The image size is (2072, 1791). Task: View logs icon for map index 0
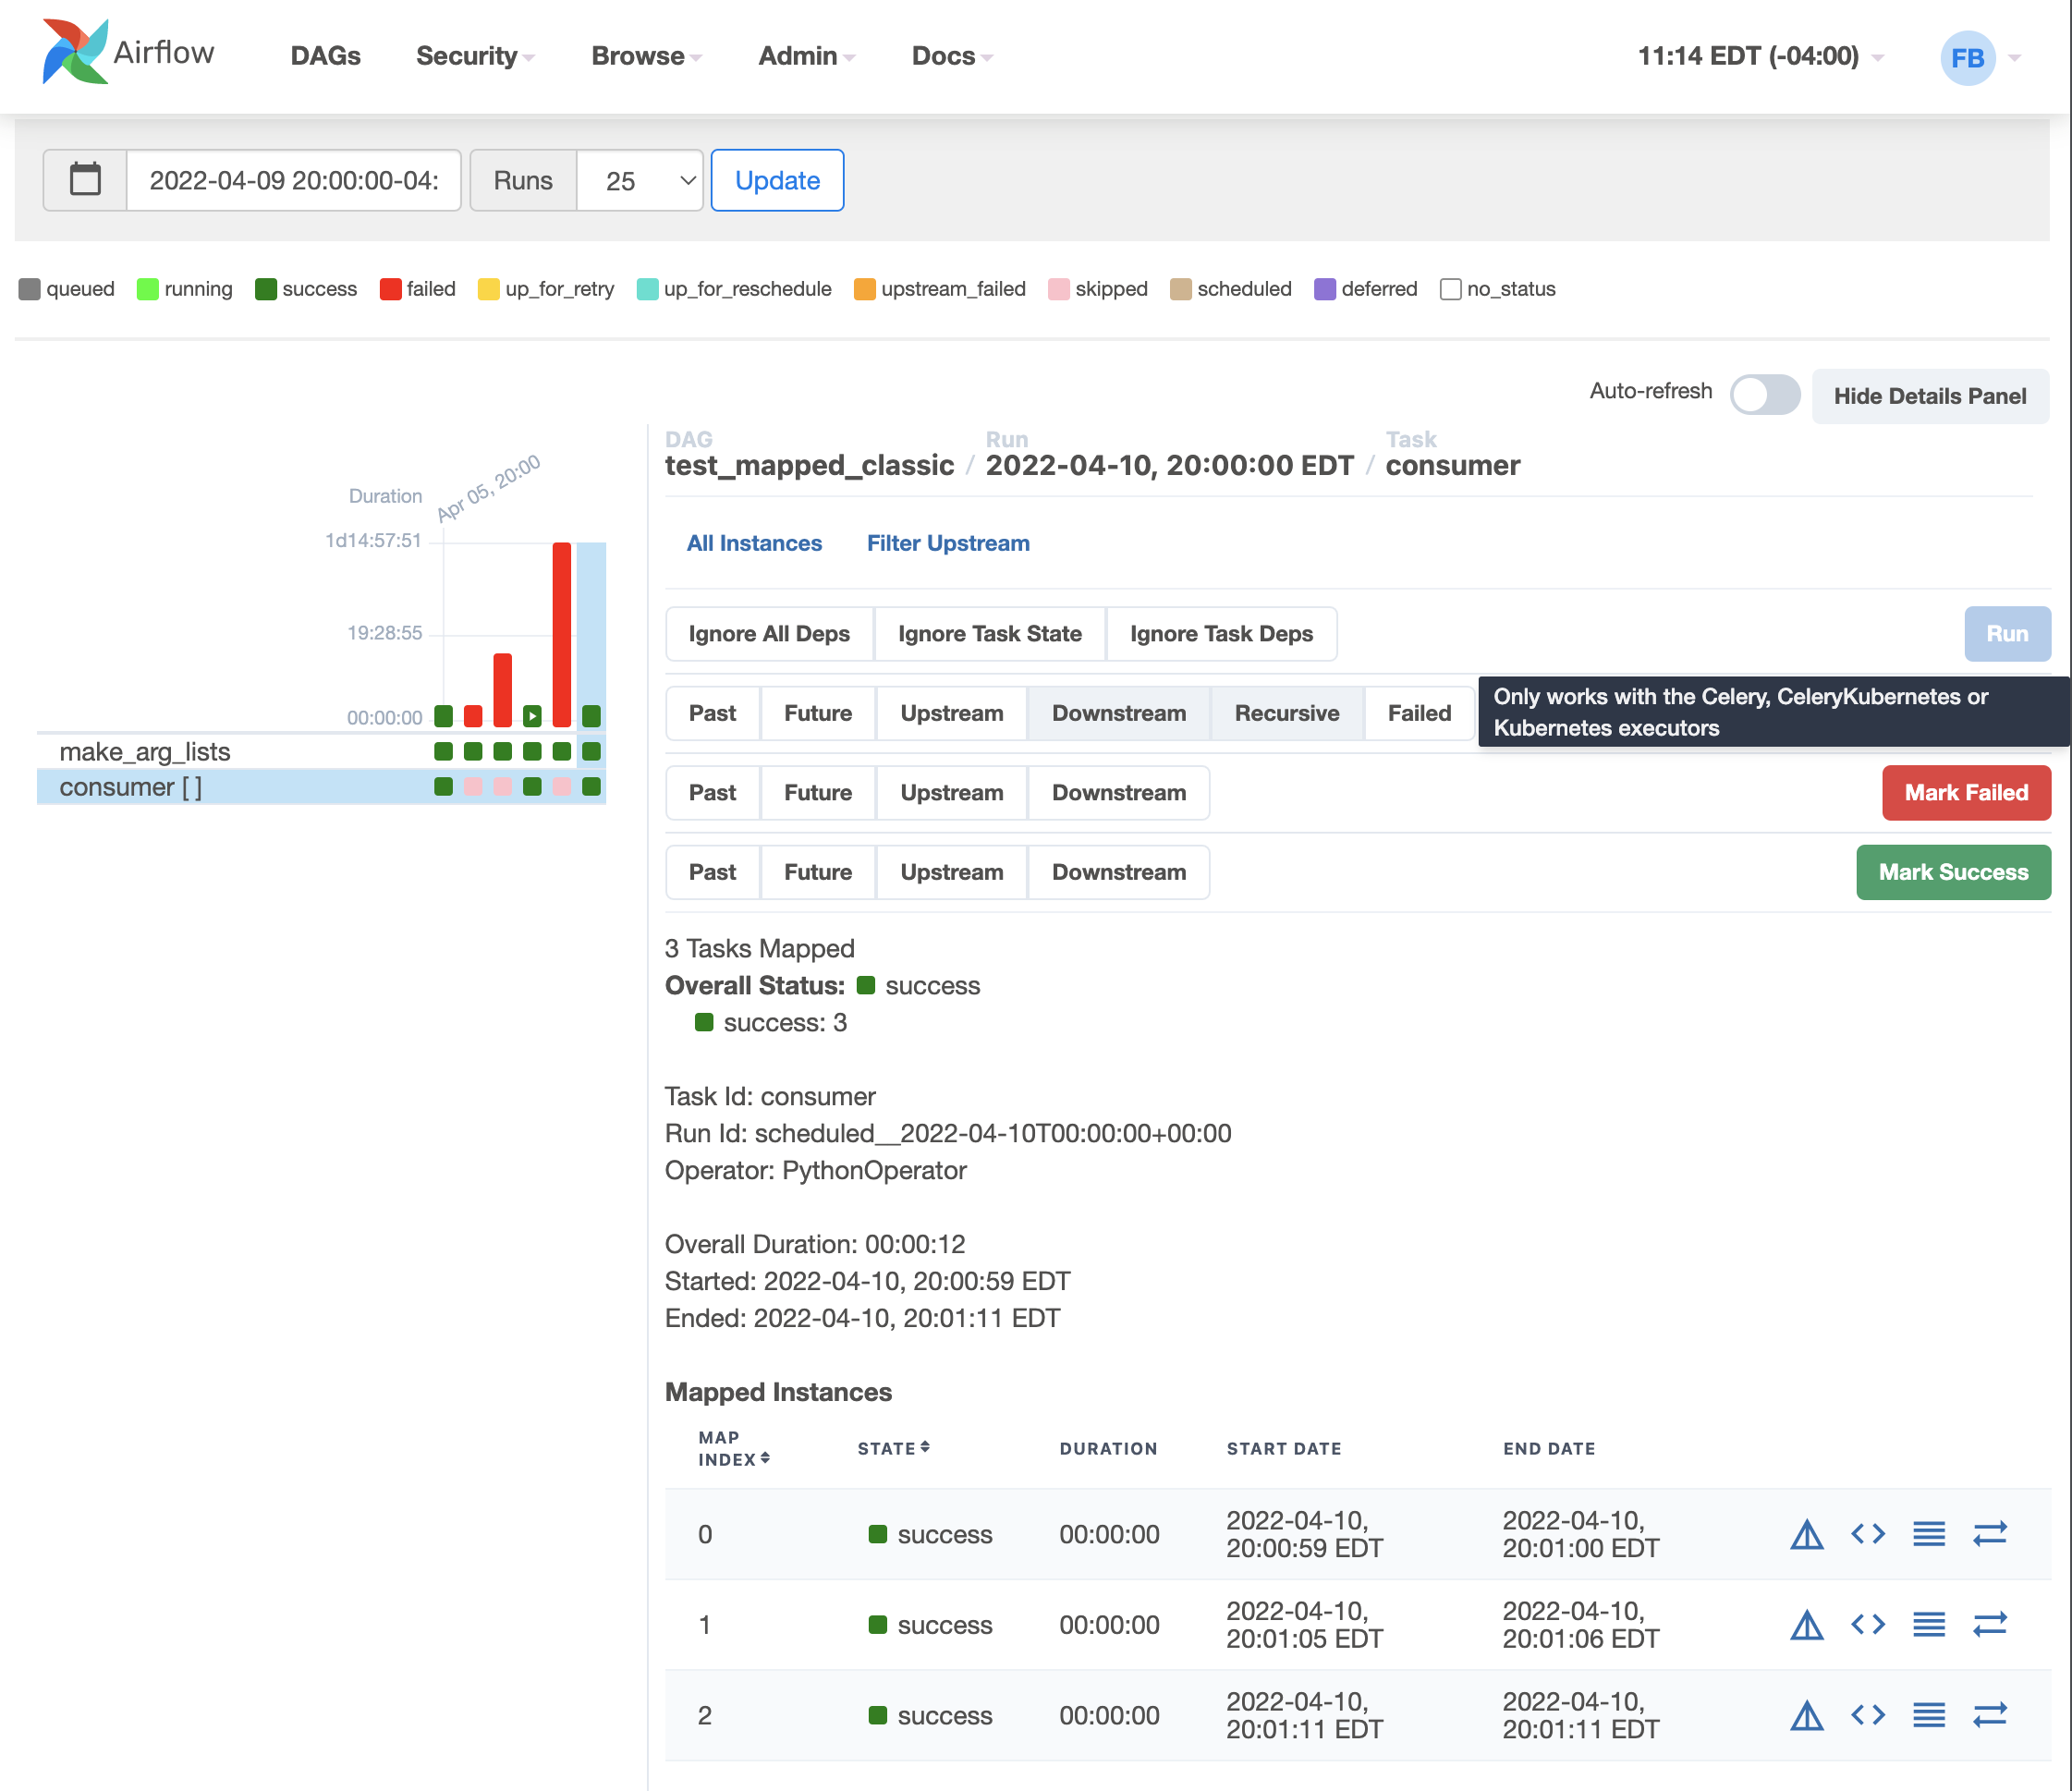1928,1534
